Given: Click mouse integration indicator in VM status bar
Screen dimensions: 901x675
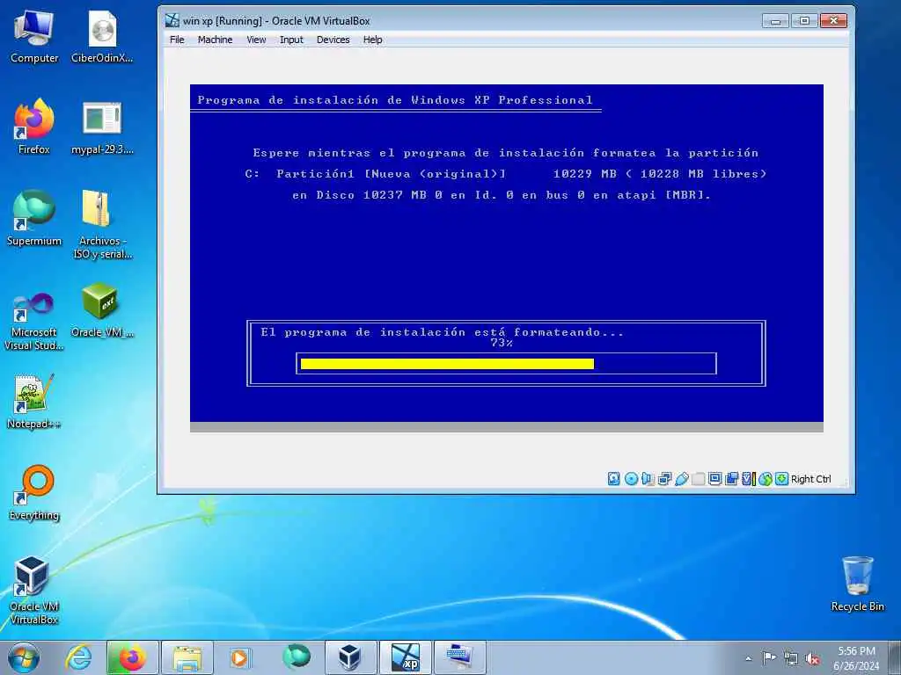Looking at the screenshot, I should click(x=765, y=479).
